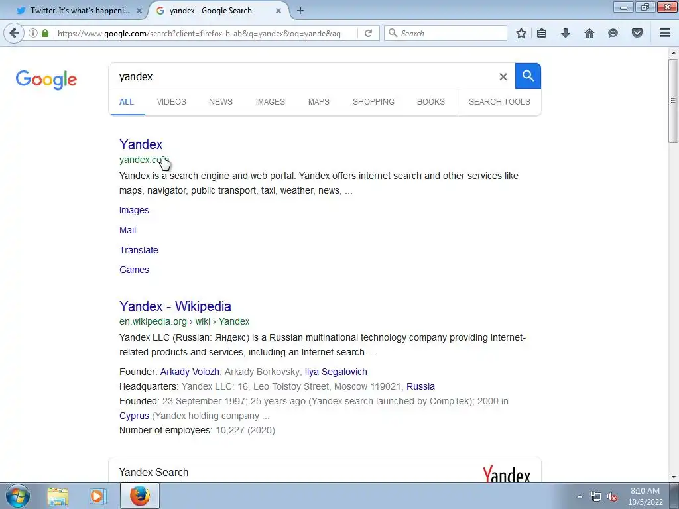Open the downloads arrow icon
Viewport: 679px width, 509px height.
point(566,33)
